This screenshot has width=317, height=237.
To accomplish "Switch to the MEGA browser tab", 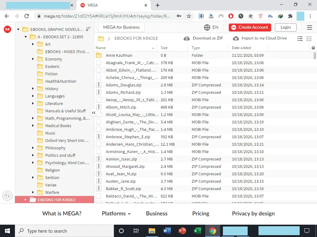I will pyautogui.click(x=114, y=5).
